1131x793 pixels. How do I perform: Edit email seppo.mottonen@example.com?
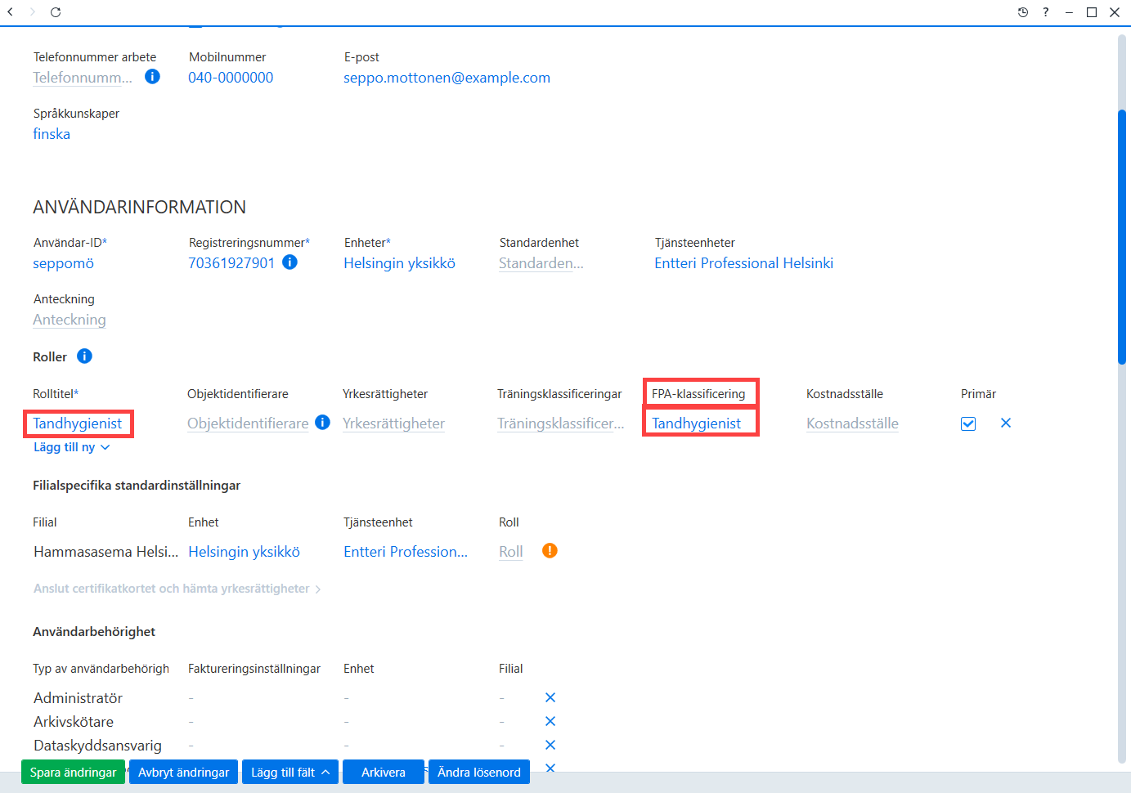(x=447, y=78)
